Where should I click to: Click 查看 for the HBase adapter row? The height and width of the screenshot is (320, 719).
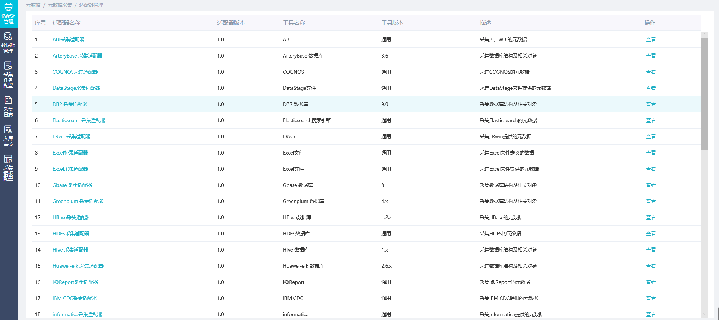coord(651,217)
